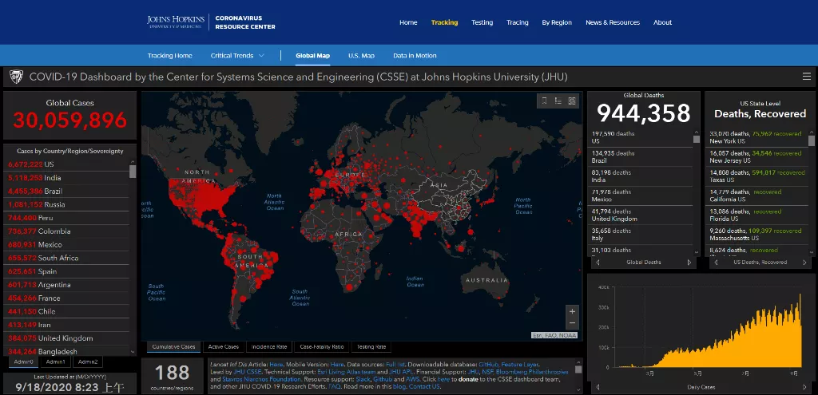Image resolution: width=818 pixels, height=395 pixels.
Task: Open the AWS link
Action: pyautogui.click(x=412, y=379)
